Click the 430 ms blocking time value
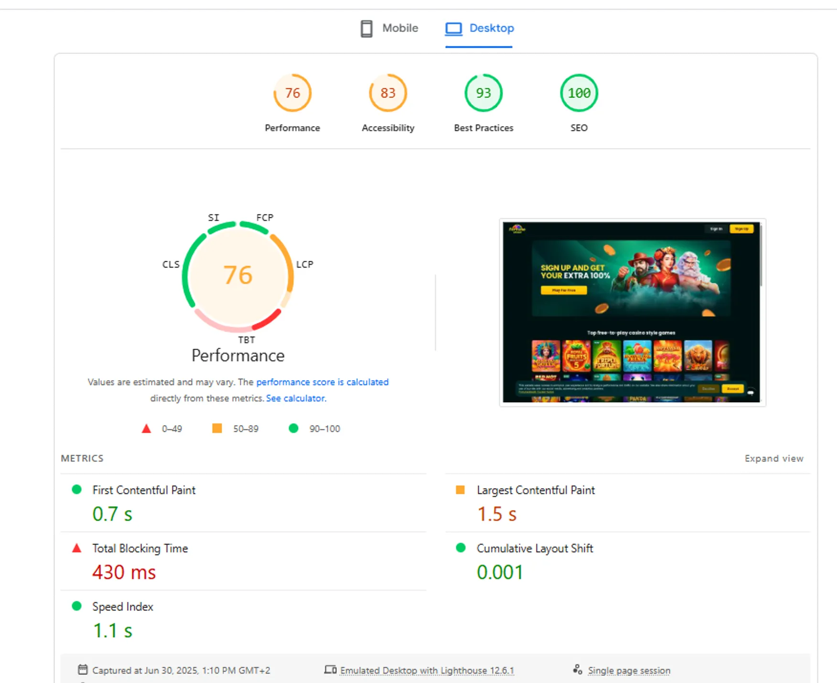This screenshot has width=837, height=683. (124, 572)
